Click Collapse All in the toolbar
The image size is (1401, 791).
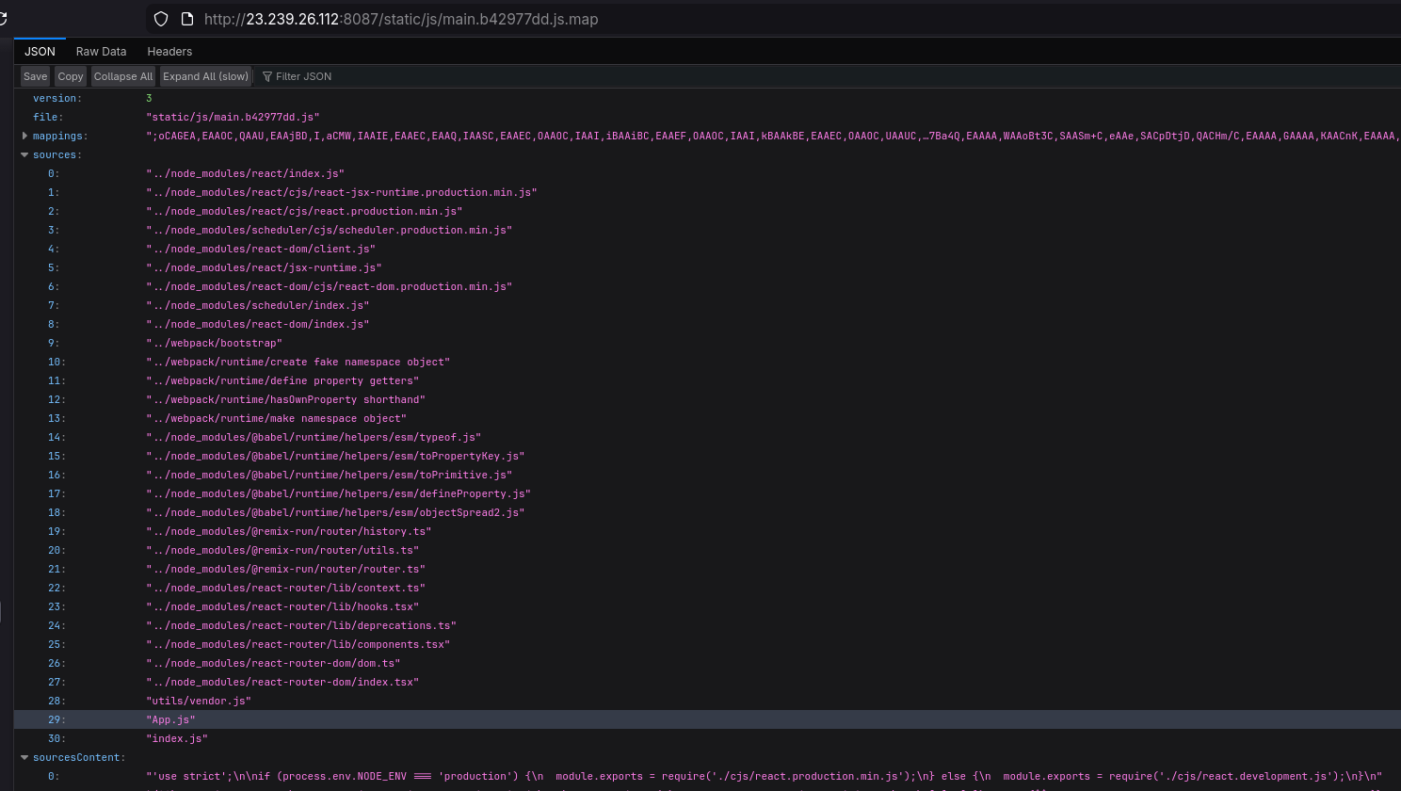pyautogui.click(x=122, y=76)
